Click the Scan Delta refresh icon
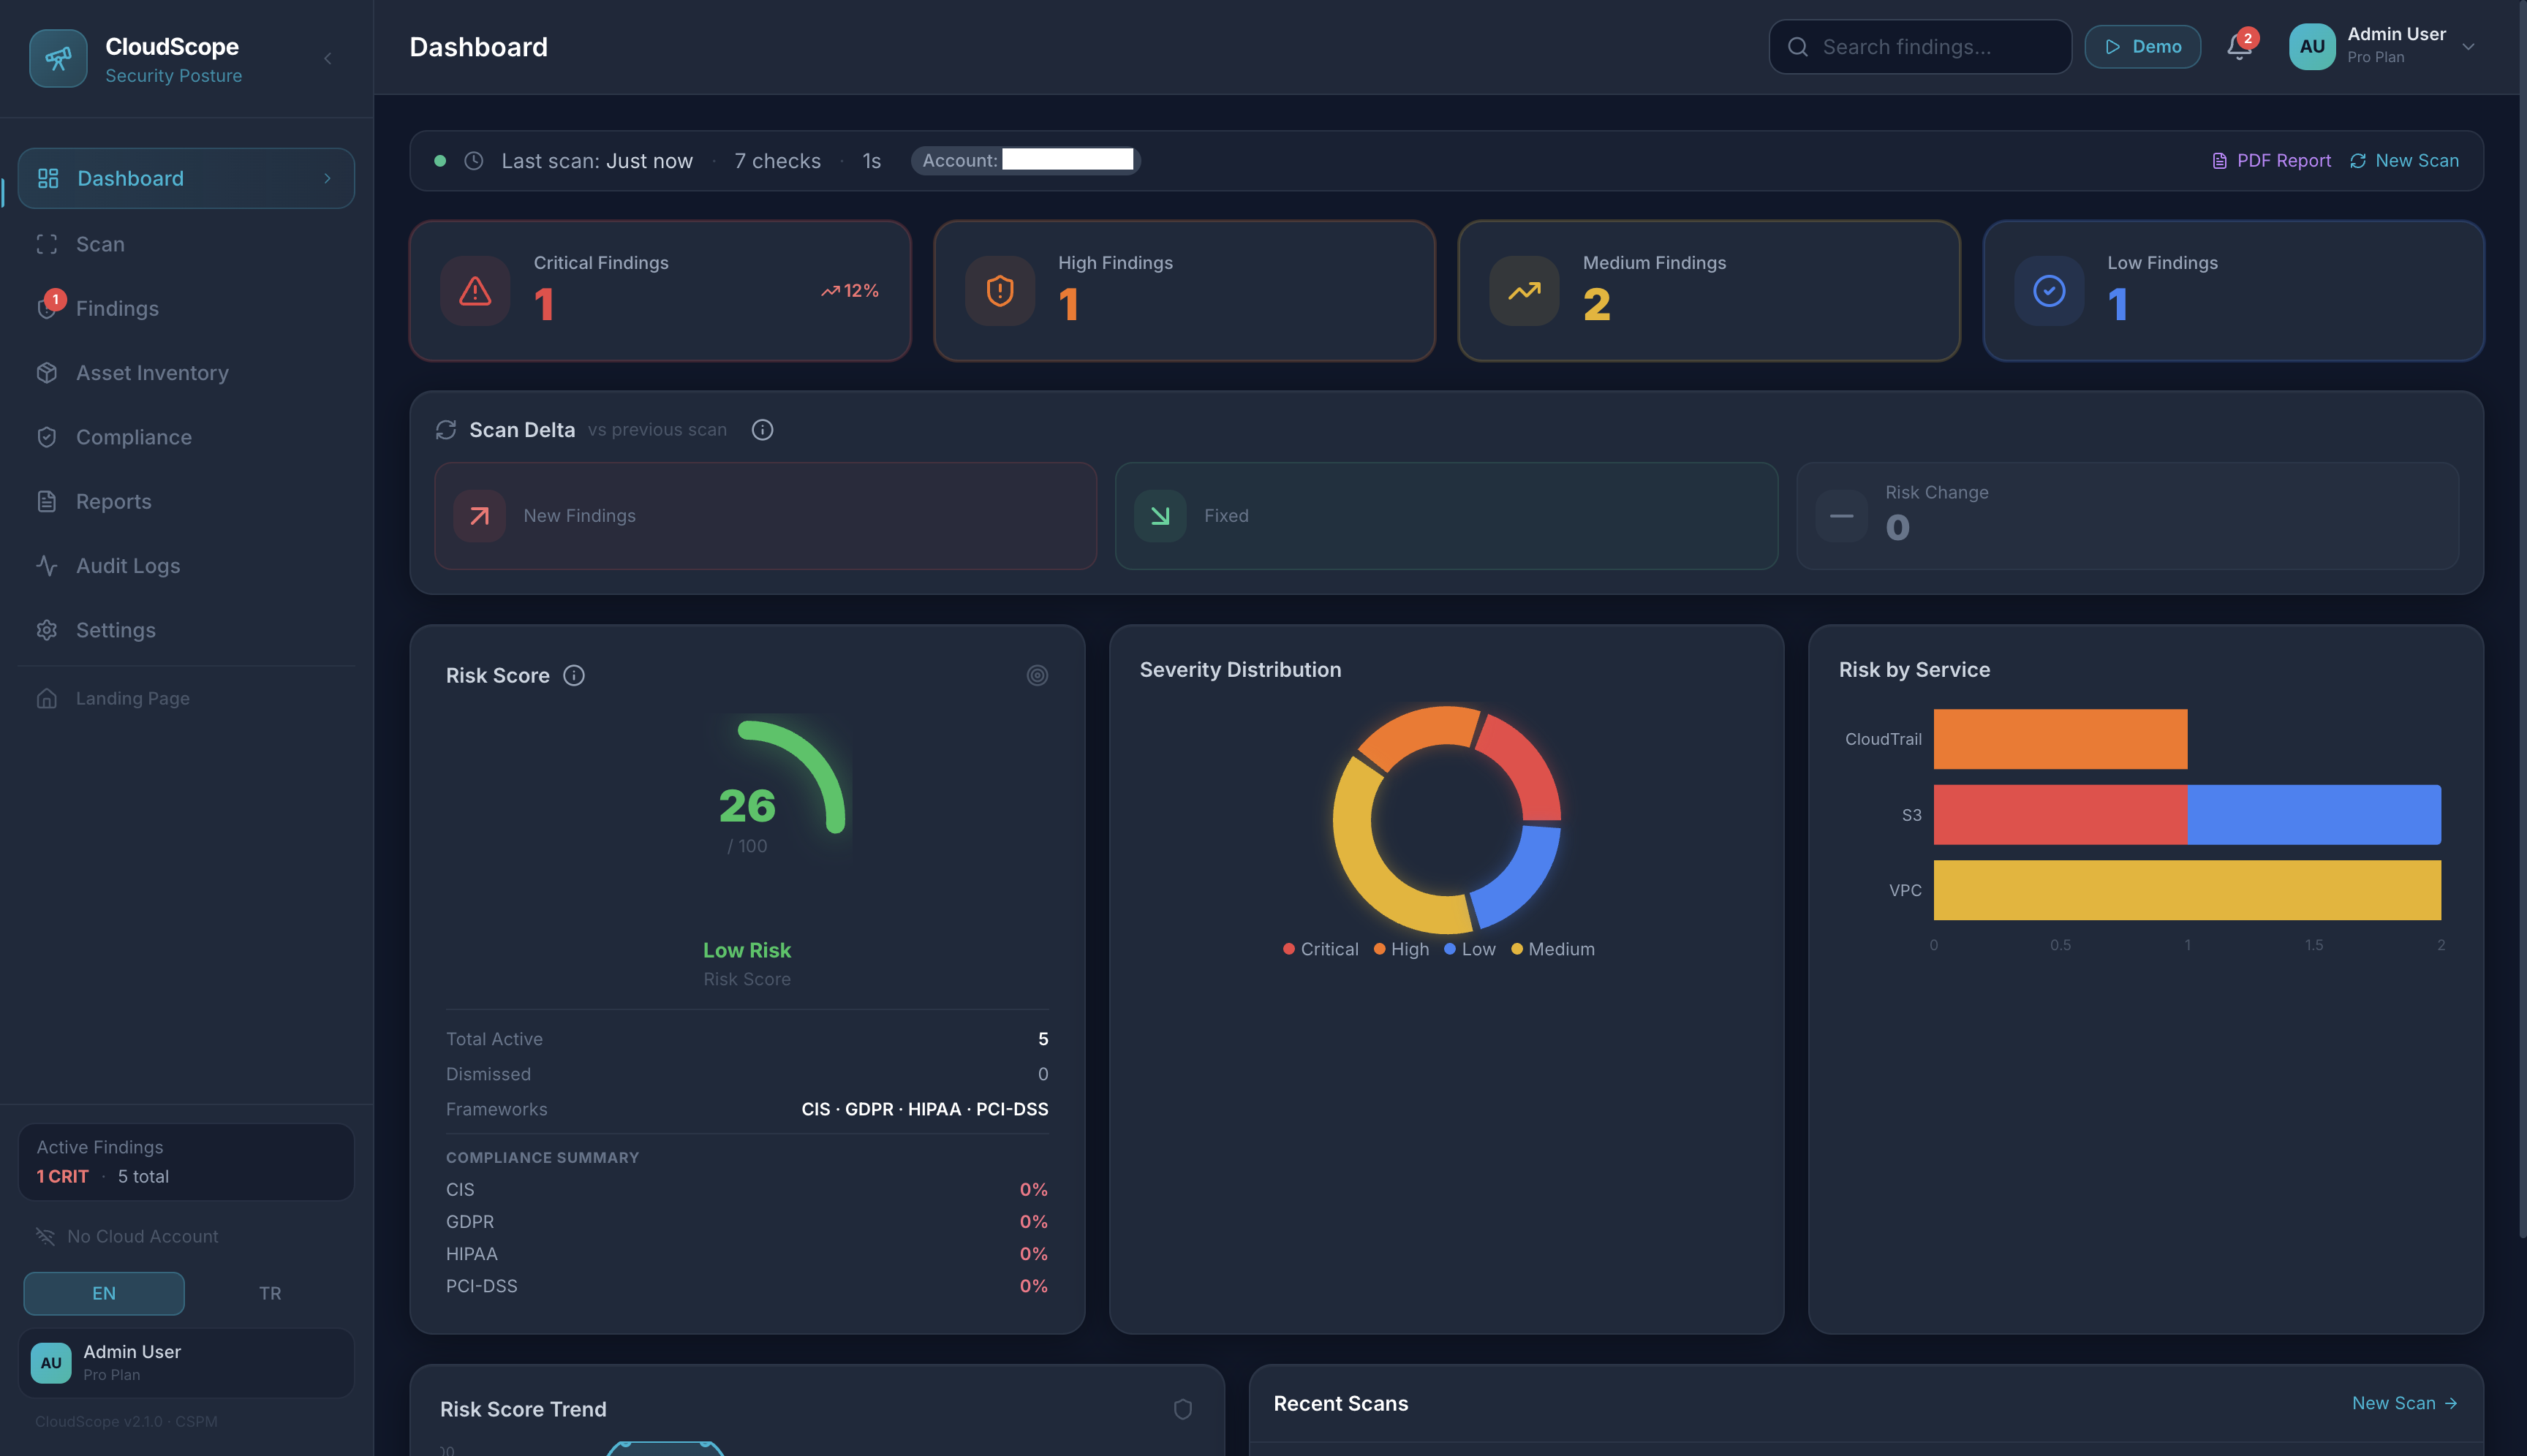Screen dimensions: 2527x1456 click(446, 430)
